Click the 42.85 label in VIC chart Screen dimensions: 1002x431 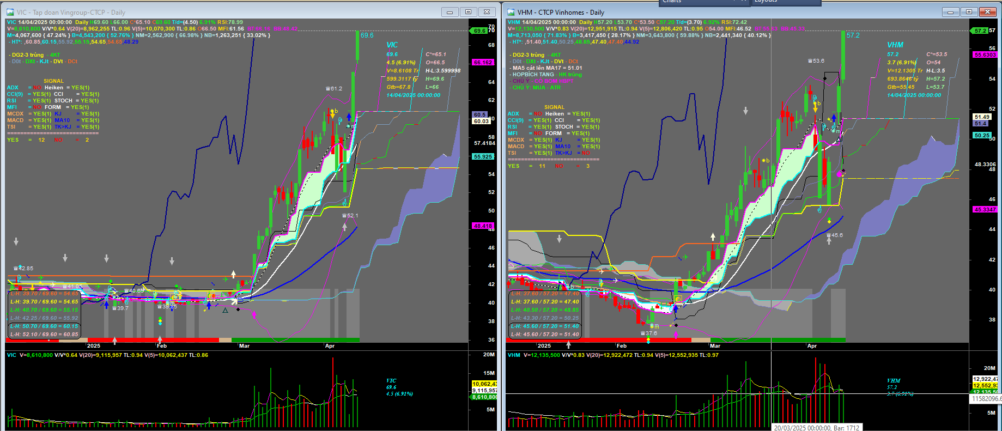(23, 269)
